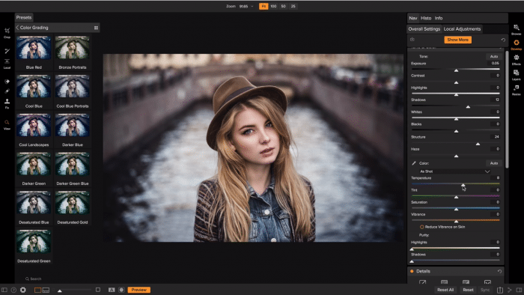Set zoom to 50

284,6
